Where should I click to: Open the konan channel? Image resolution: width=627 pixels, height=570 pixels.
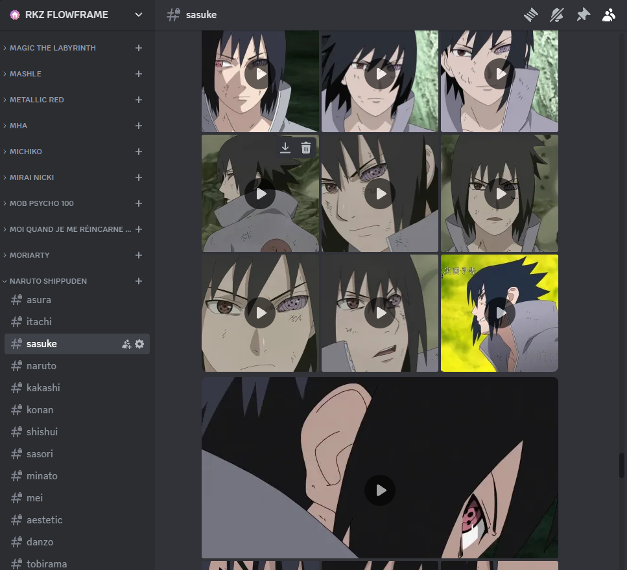(x=77, y=410)
